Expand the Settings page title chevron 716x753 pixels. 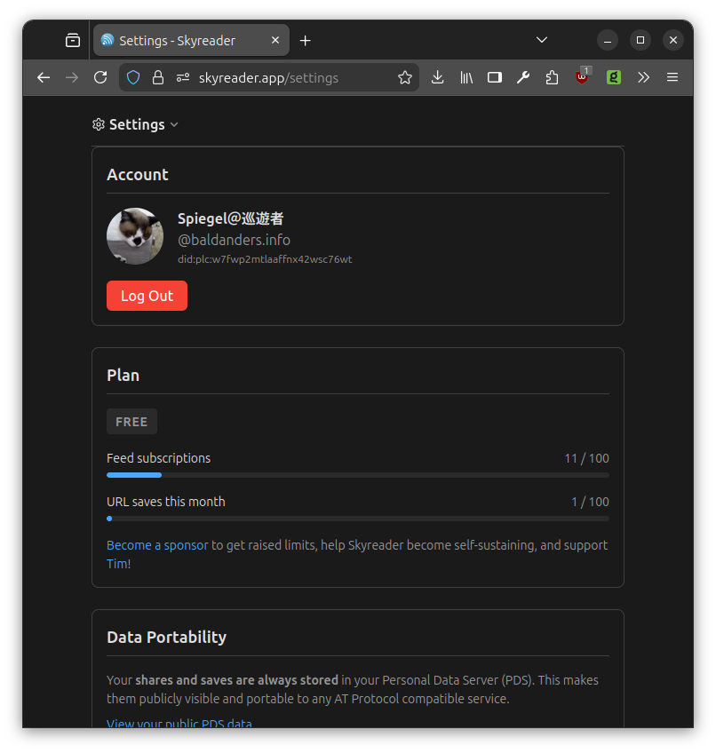click(174, 125)
